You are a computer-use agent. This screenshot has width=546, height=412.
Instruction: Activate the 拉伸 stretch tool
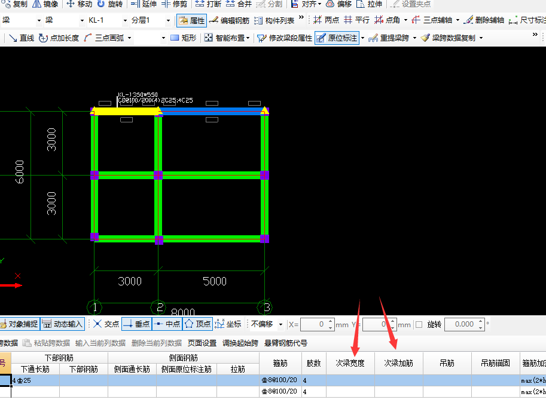[369, 4]
